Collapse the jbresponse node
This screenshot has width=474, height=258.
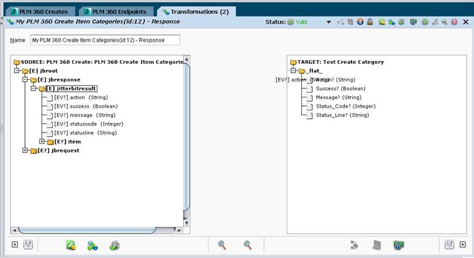coord(25,80)
